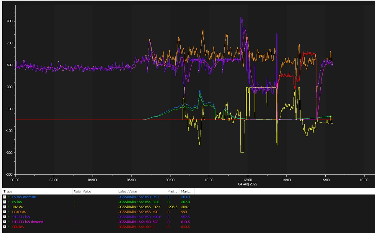Disable the INV kW trace

pyautogui.click(x=4, y=207)
